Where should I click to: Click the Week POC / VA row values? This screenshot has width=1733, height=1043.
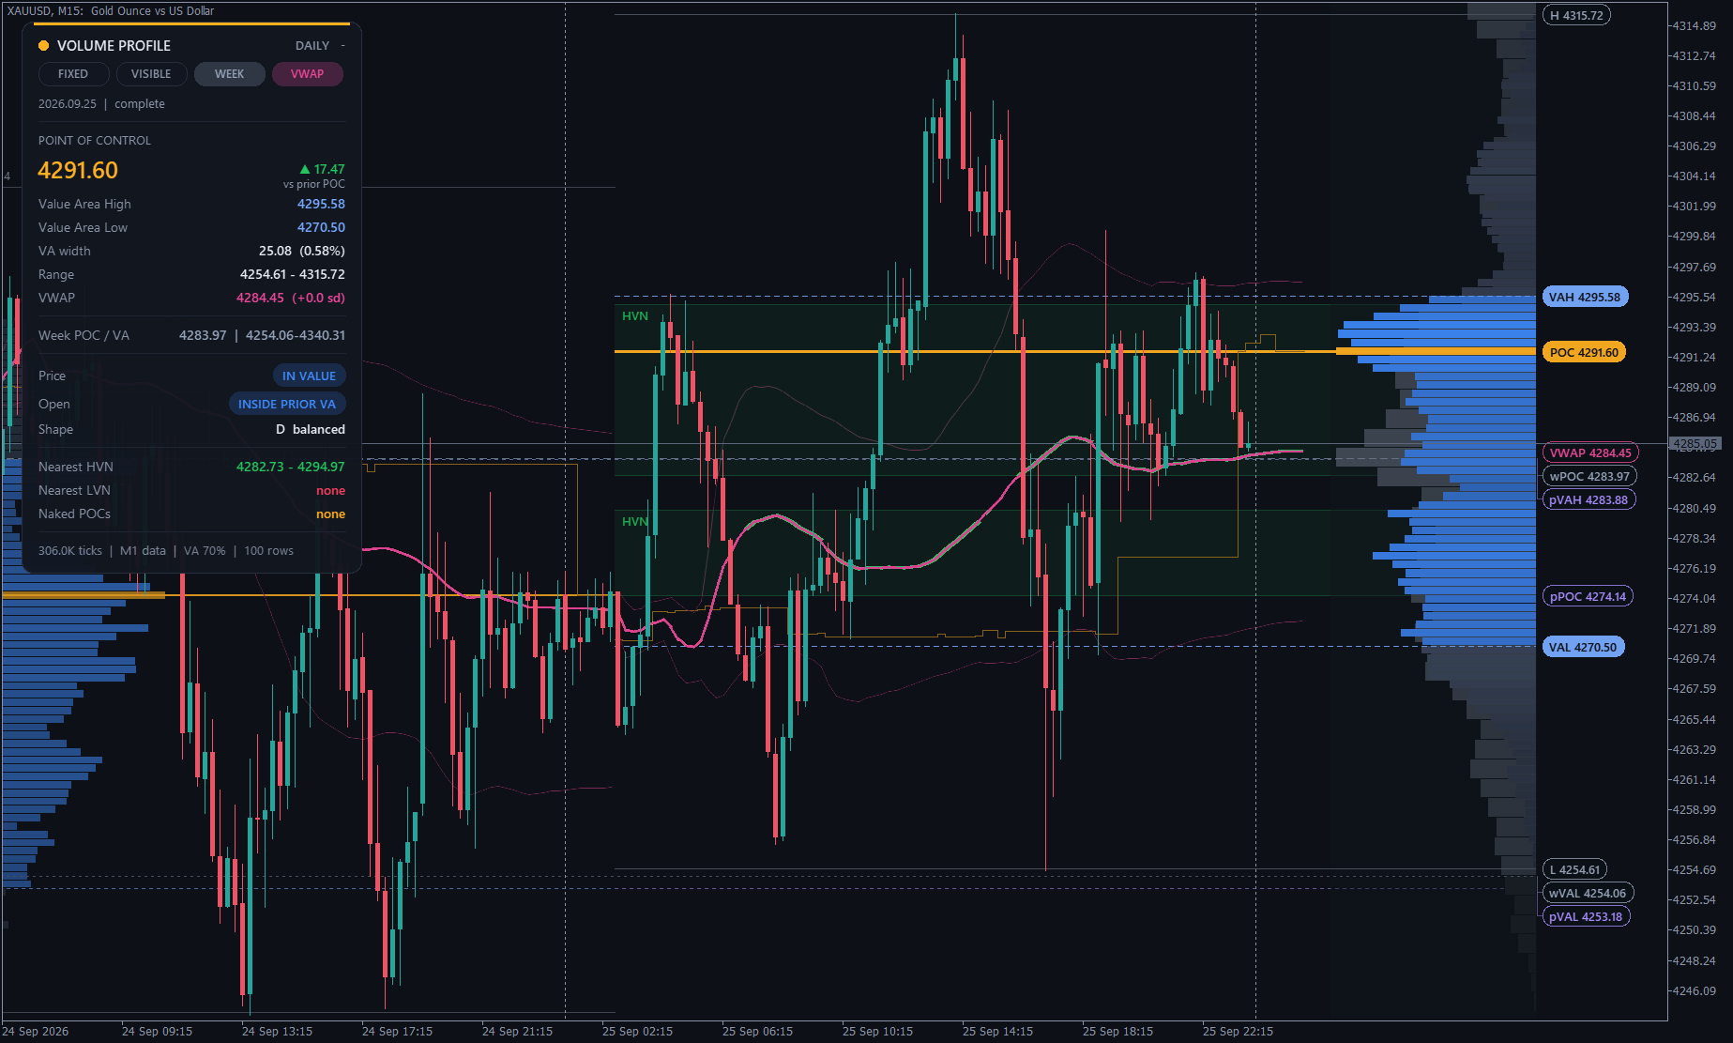pos(262,335)
